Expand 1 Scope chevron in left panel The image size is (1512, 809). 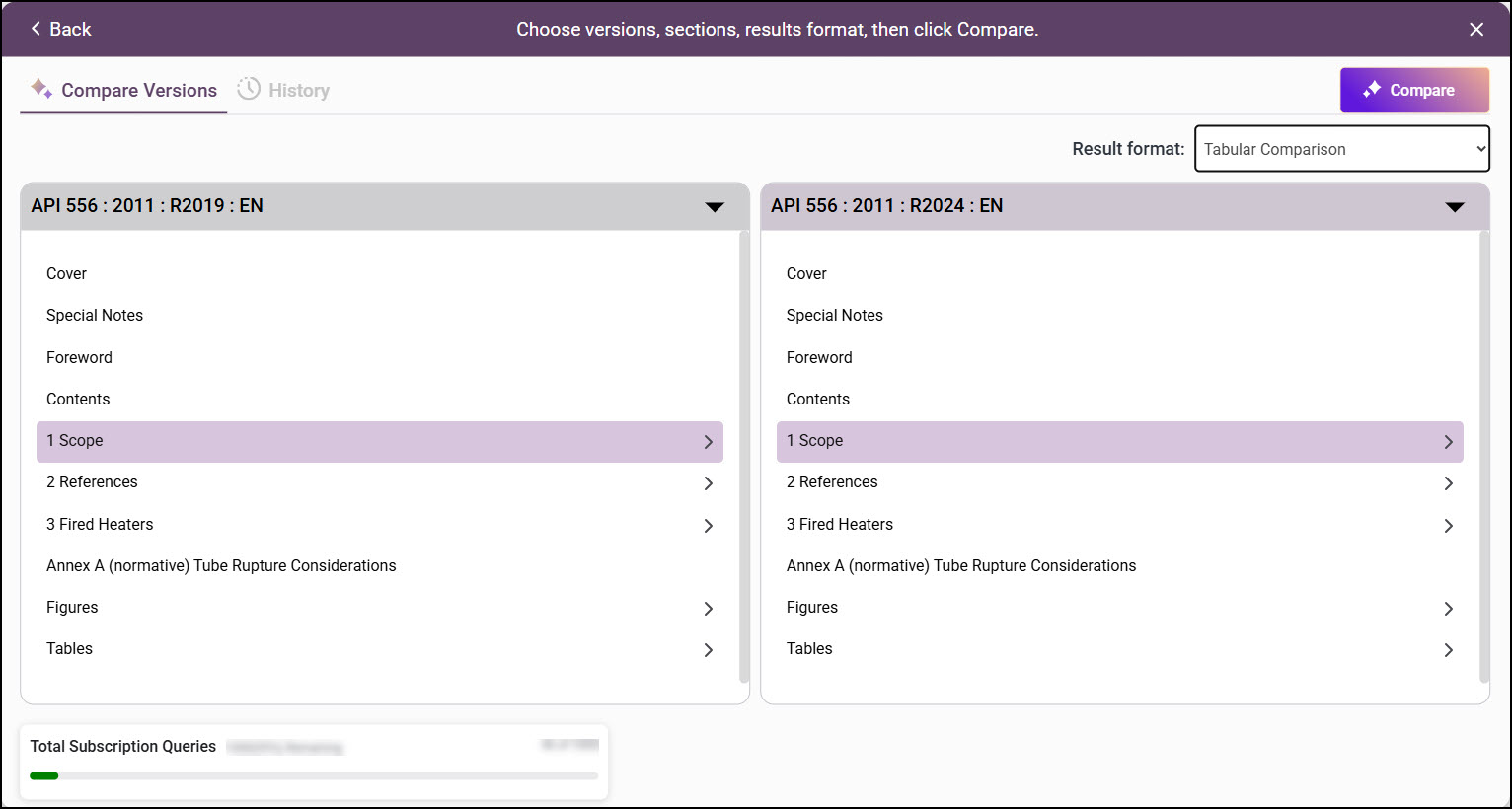[708, 442]
